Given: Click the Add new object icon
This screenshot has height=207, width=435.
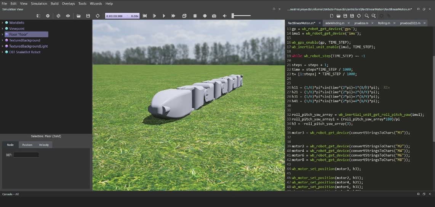Looking at the screenshot, I should [x=48, y=16].
